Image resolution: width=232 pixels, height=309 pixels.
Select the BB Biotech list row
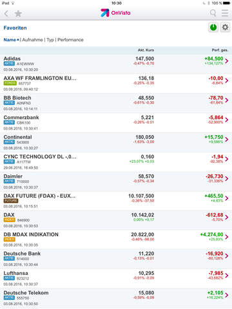(x=116, y=103)
